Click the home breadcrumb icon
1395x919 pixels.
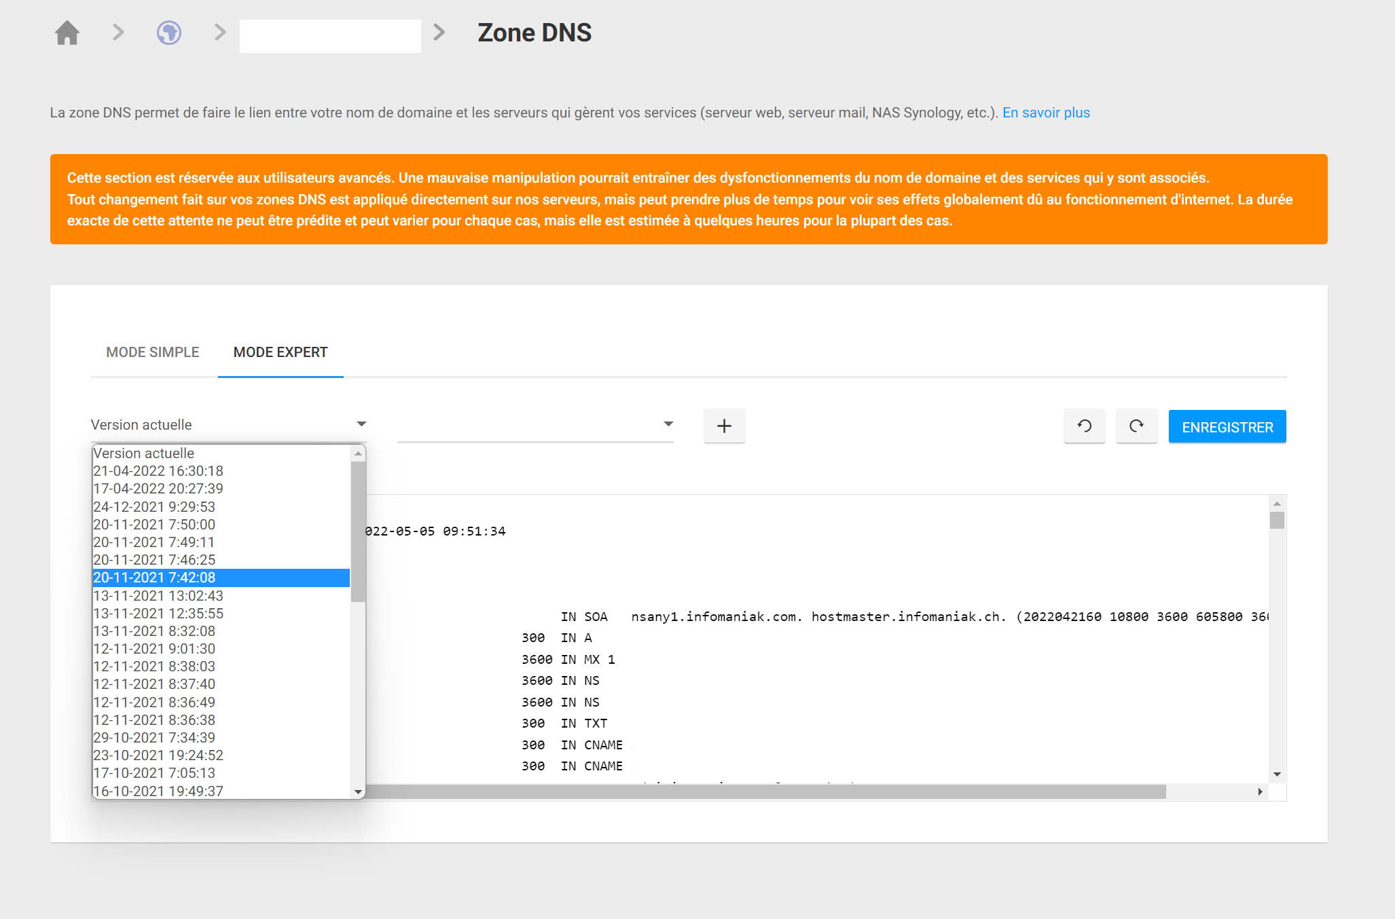[67, 32]
